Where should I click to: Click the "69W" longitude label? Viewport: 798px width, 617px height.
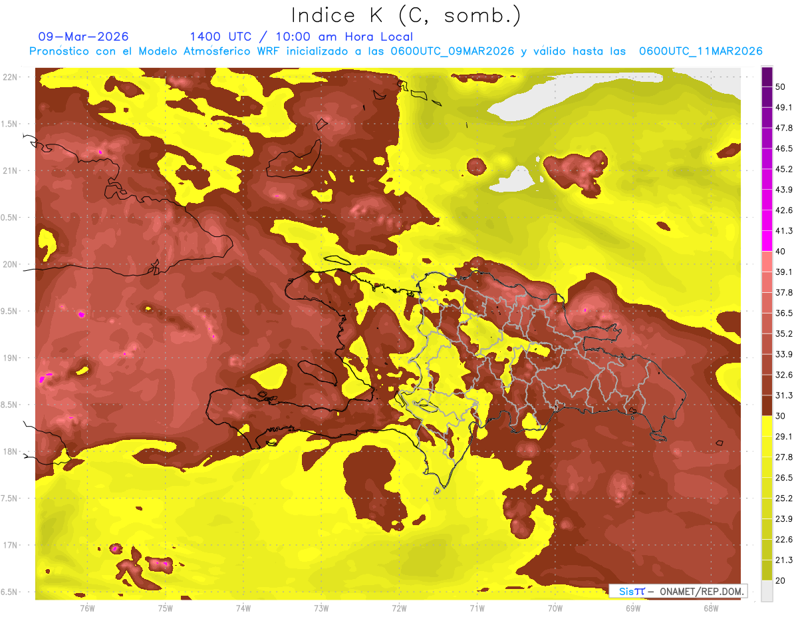(x=633, y=608)
